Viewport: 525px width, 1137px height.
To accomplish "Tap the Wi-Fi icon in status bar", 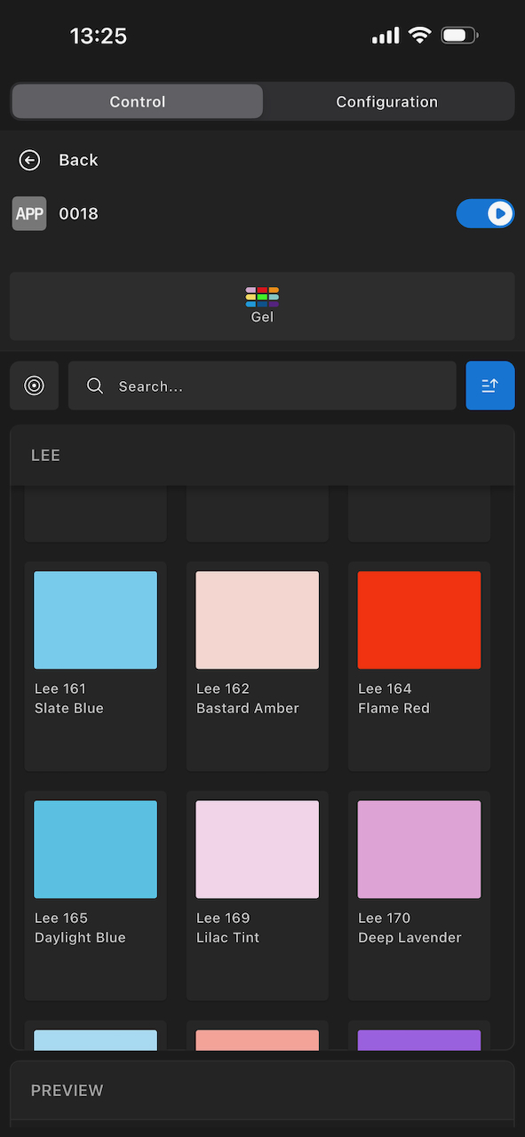I will coord(420,36).
